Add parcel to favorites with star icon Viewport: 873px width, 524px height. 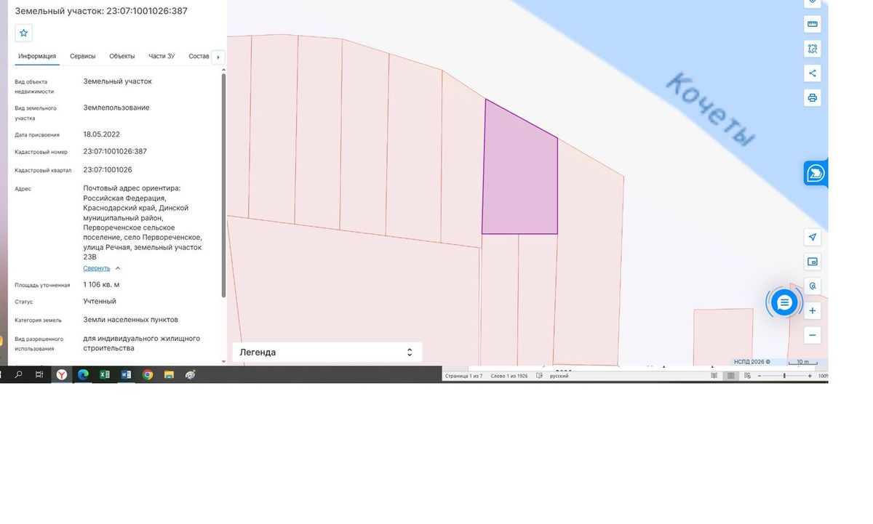click(x=23, y=33)
